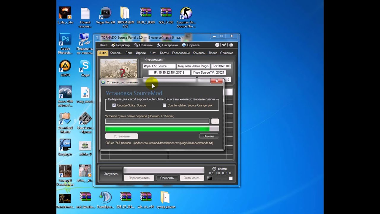Select the Download Master desktop icon
The image size is (380, 214).
tap(65, 123)
